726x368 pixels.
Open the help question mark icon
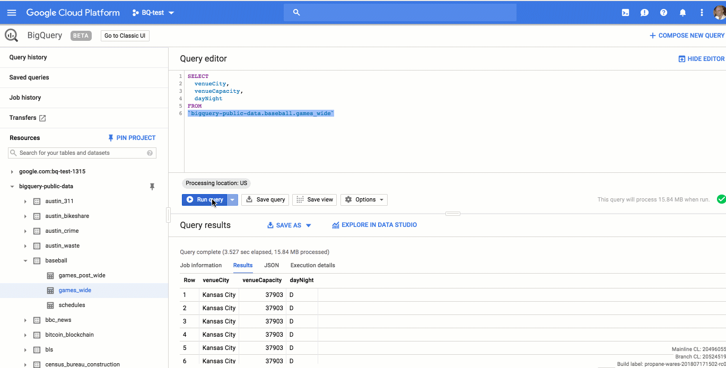pyautogui.click(x=663, y=13)
